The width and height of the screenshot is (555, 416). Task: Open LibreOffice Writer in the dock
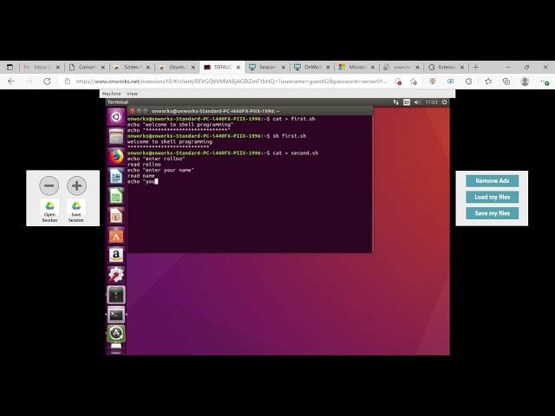[x=116, y=176]
